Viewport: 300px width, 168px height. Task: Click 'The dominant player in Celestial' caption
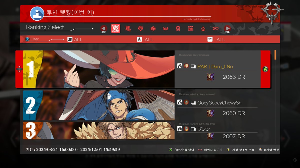(194, 55)
